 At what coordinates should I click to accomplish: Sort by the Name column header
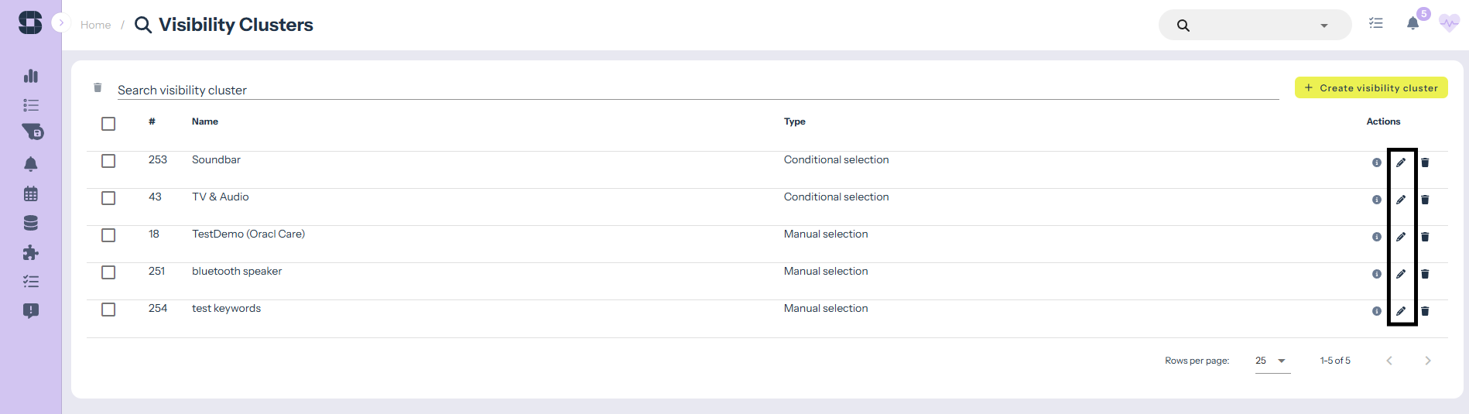[x=205, y=121]
